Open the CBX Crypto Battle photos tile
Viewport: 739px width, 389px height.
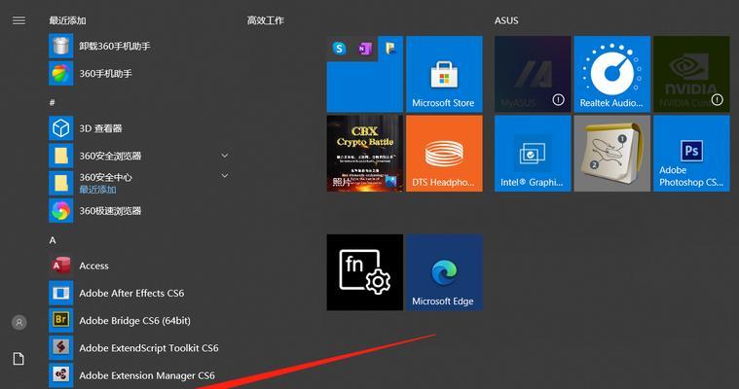pyautogui.click(x=365, y=154)
